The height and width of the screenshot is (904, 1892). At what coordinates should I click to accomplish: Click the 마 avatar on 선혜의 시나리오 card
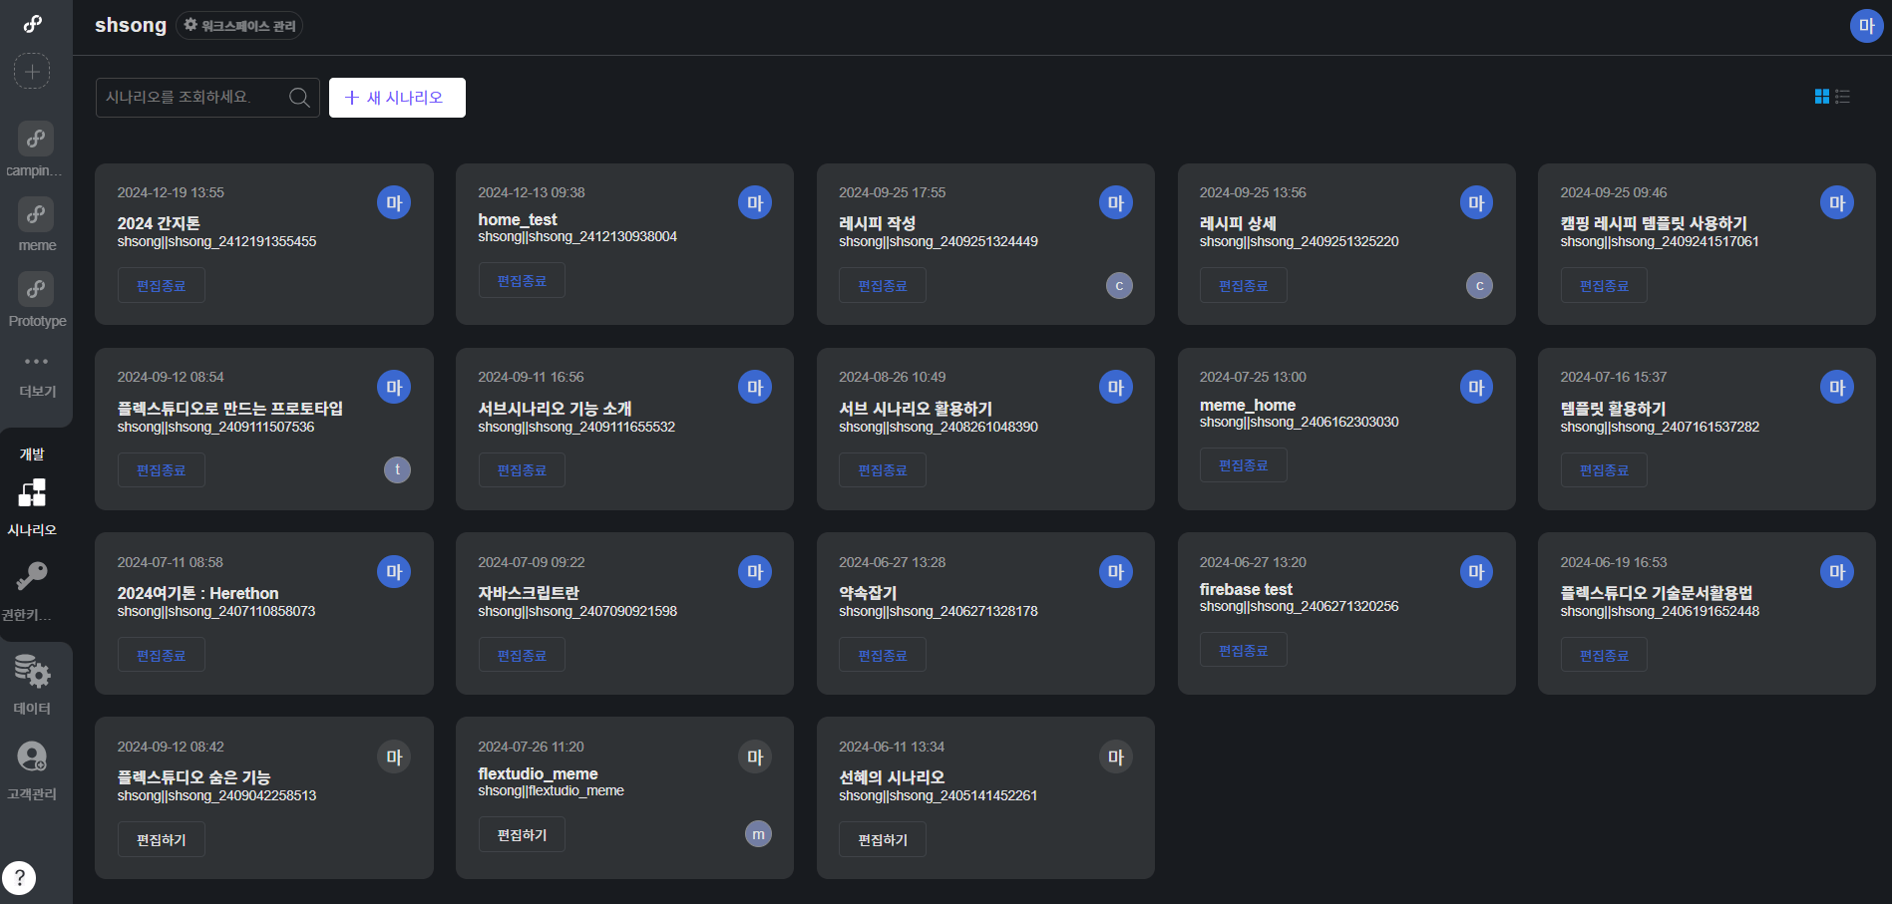point(1116,757)
